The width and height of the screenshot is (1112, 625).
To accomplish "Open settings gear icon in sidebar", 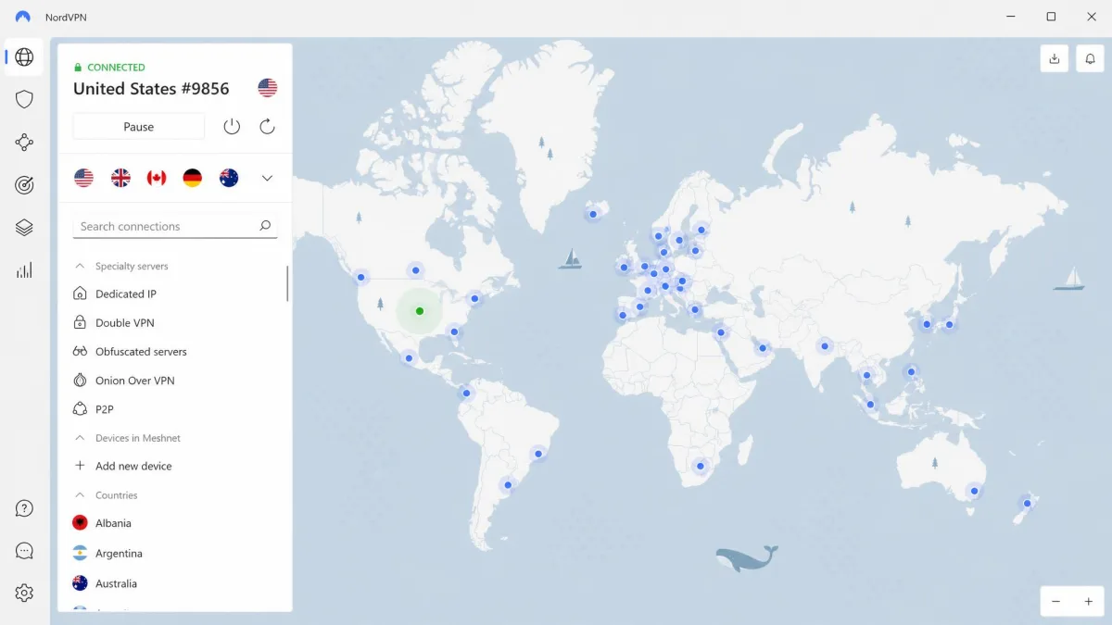I will pyautogui.click(x=25, y=593).
